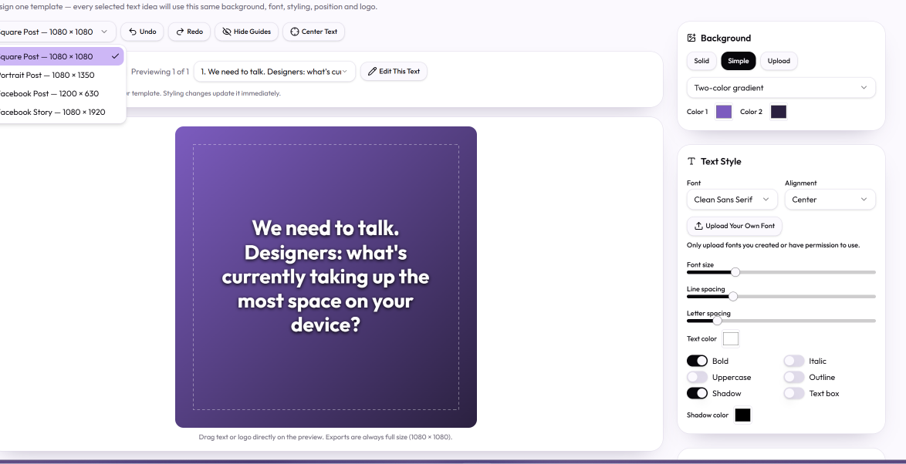Enable the Italic switch
Image resolution: width=906 pixels, height=464 pixels.
coord(794,361)
